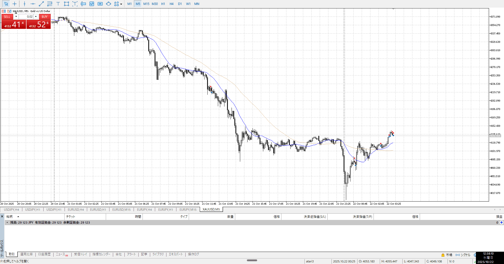This screenshot has width=504, height=264.
Task: Click the blue plus icon in balance row
Action: pyautogui.click(x=501, y=223)
